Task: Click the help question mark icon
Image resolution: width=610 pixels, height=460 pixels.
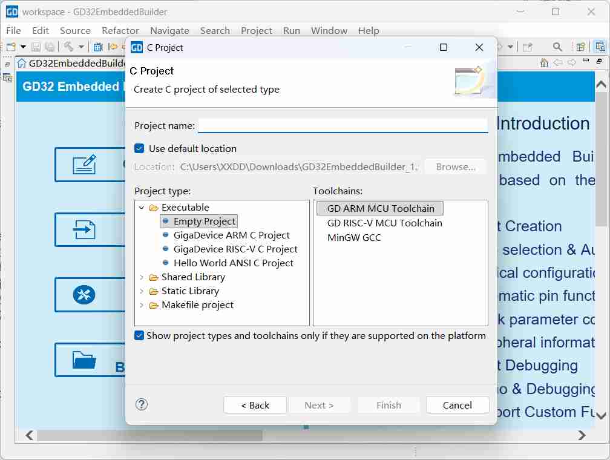Action: click(142, 405)
